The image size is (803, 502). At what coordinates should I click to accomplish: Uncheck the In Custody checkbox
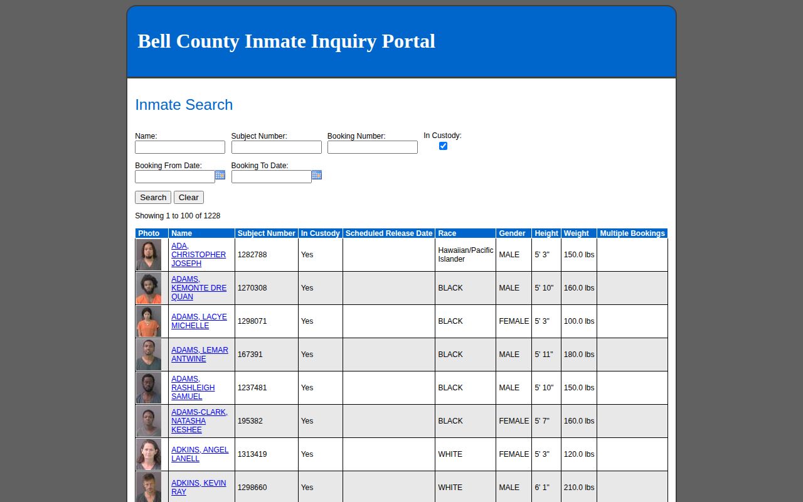coord(443,146)
